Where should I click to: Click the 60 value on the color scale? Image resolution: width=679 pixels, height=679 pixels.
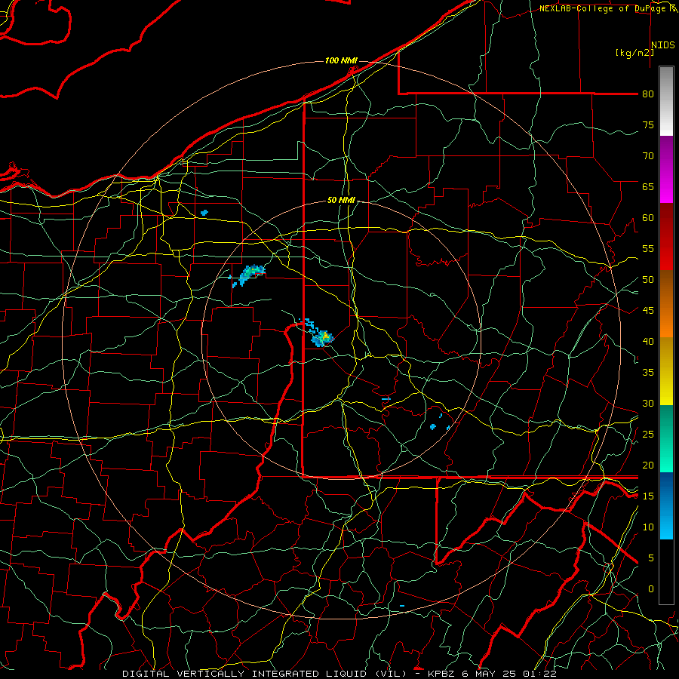[648, 218]
